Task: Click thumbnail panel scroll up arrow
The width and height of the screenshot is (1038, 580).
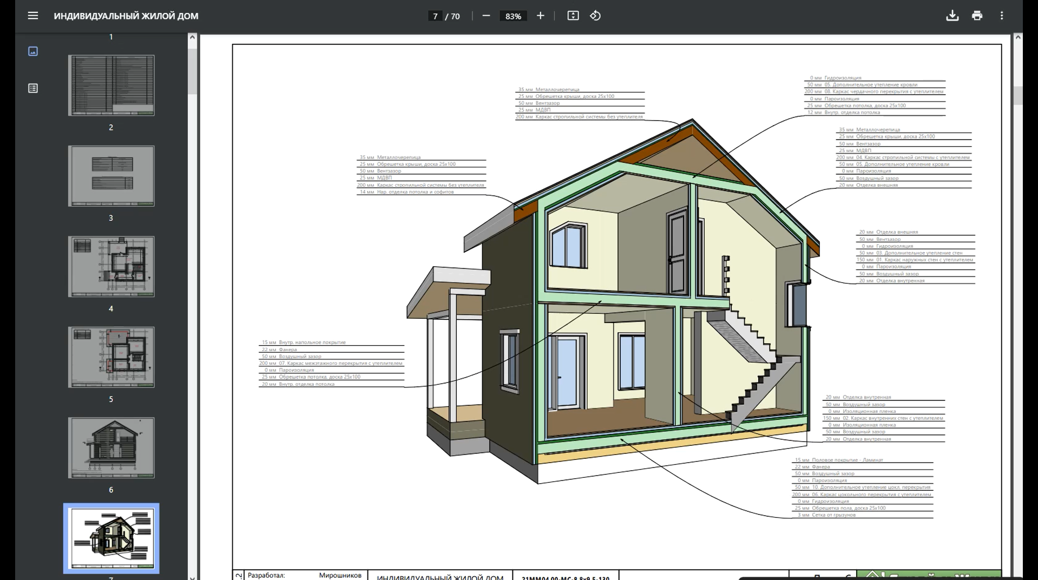Action: (192, 37)
